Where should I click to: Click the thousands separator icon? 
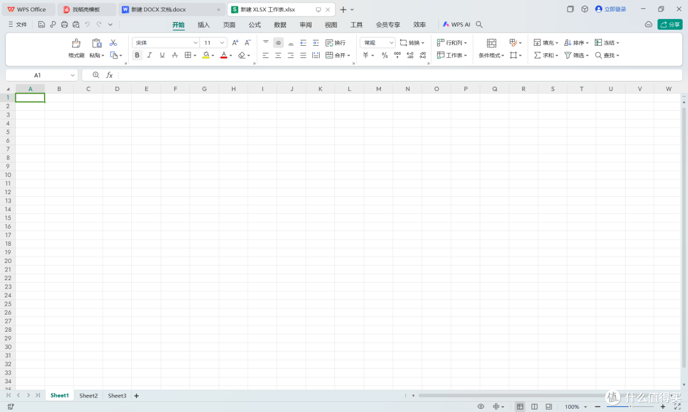(397, 55)
